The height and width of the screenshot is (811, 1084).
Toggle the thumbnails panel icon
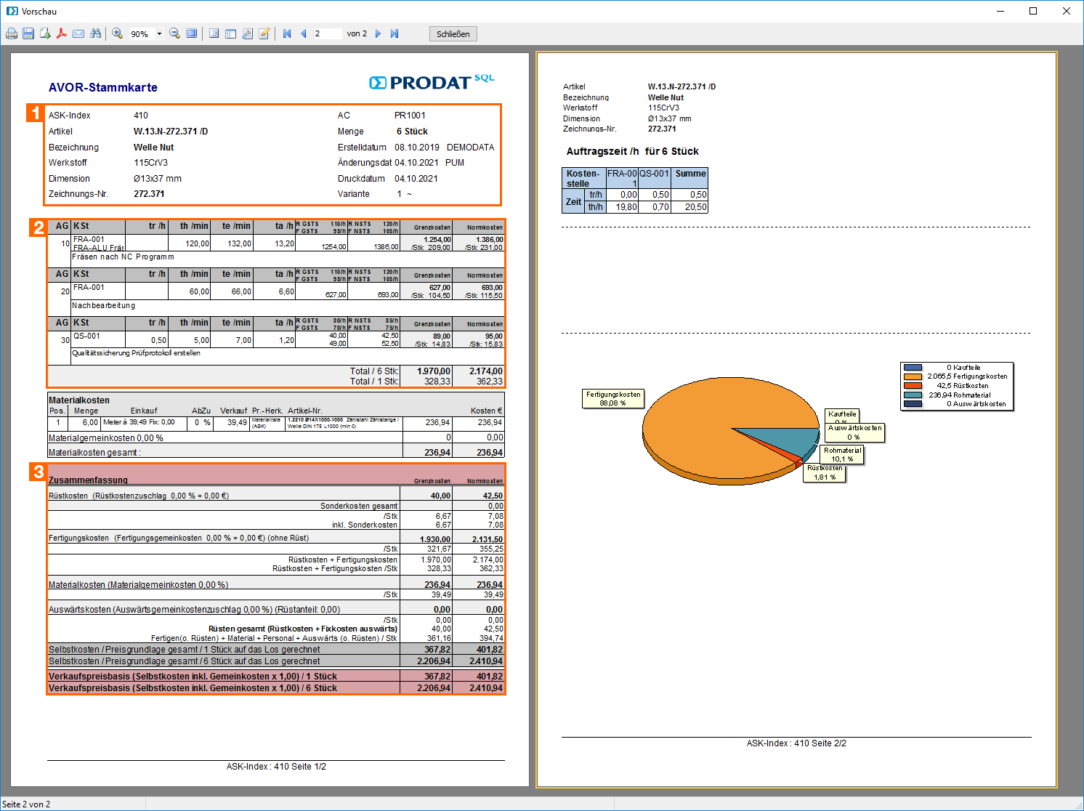[230, 33]
